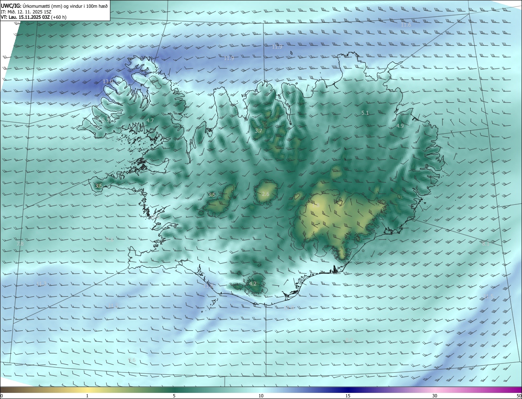Click the valid time line 'VT: Lau. 15.11.2025 03Z (+60 h)'

(34, 17)
